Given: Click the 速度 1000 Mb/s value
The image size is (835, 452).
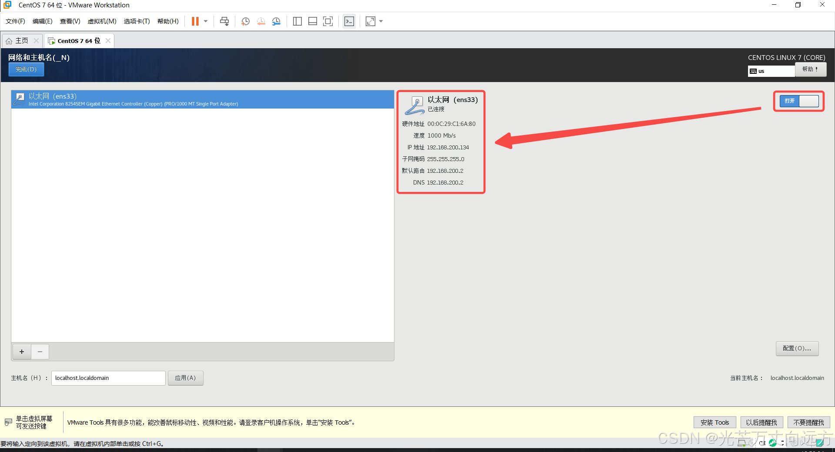Looking at the screenshot, I should click(441, 136).
